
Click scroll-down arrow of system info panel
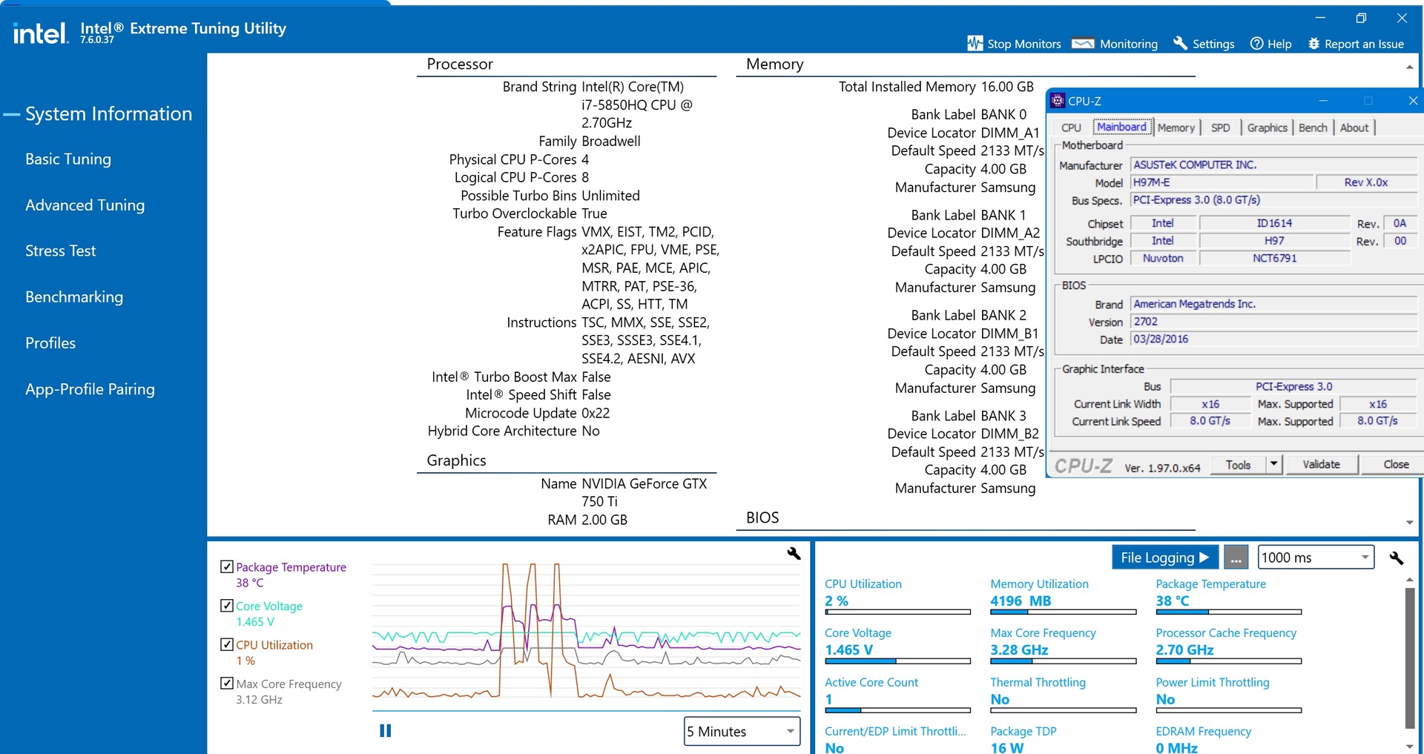1409,523
